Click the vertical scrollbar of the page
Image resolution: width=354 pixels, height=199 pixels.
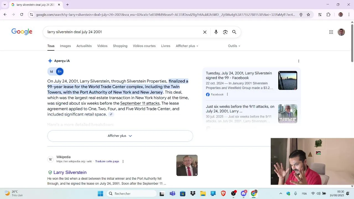352,43
